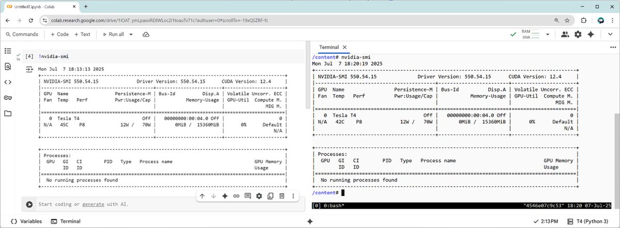Open the Commands palette

tap(21, 34)
